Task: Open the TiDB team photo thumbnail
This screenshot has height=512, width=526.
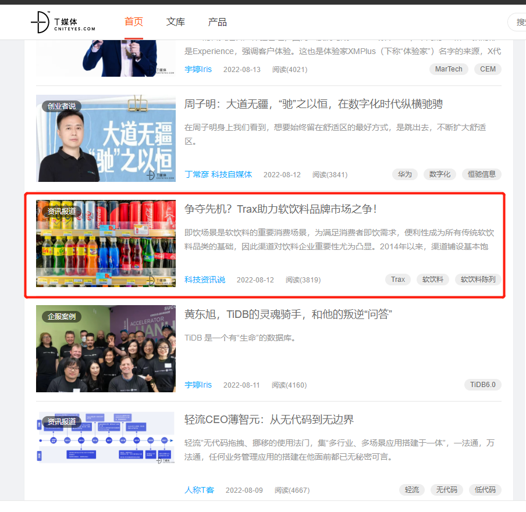Action: 106,349
